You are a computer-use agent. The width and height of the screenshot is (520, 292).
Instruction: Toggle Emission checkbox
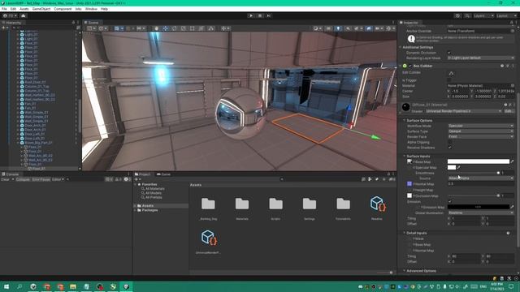pyautogui.click(x=449, y=201)
